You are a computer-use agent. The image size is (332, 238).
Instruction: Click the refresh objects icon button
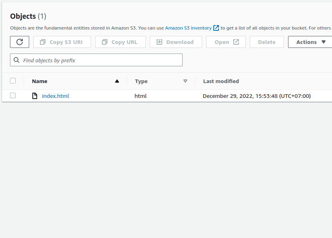coord(20,42)
